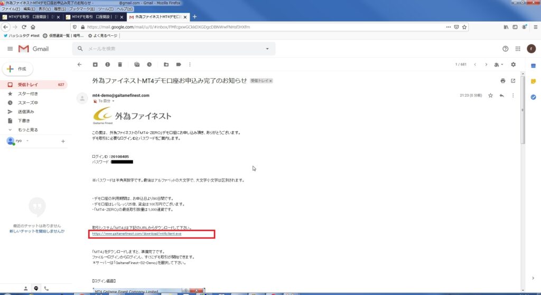Image resolution: width=541 pixels, height=295 pixels.
Task: Click the Firefox back button
Action: coord(5,27)
